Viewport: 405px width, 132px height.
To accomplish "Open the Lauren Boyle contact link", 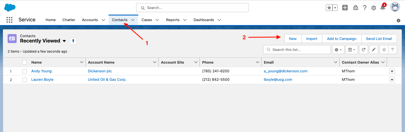I will [42, 80].
